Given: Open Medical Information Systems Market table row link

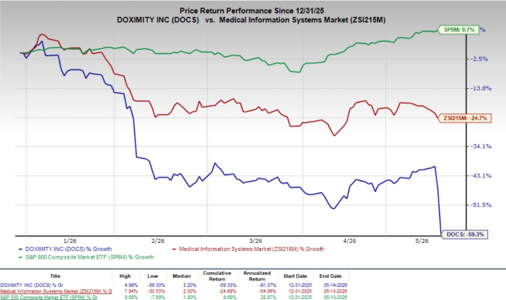Looking at the screenshot, I should tap(55, 291).
